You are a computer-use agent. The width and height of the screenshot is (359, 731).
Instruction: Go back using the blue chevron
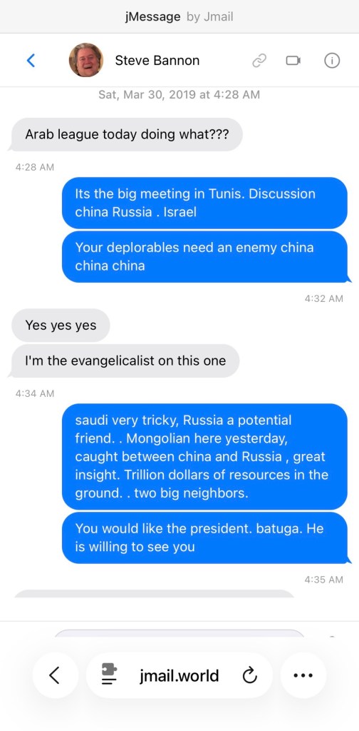[x=31, y=60]
